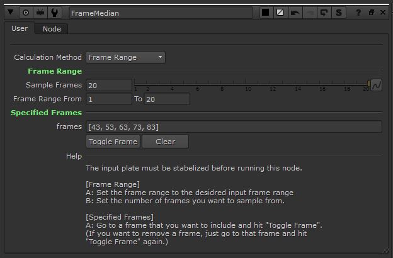
Task: Click the undo arrow icon in header
Action: (x=295, y=13)
